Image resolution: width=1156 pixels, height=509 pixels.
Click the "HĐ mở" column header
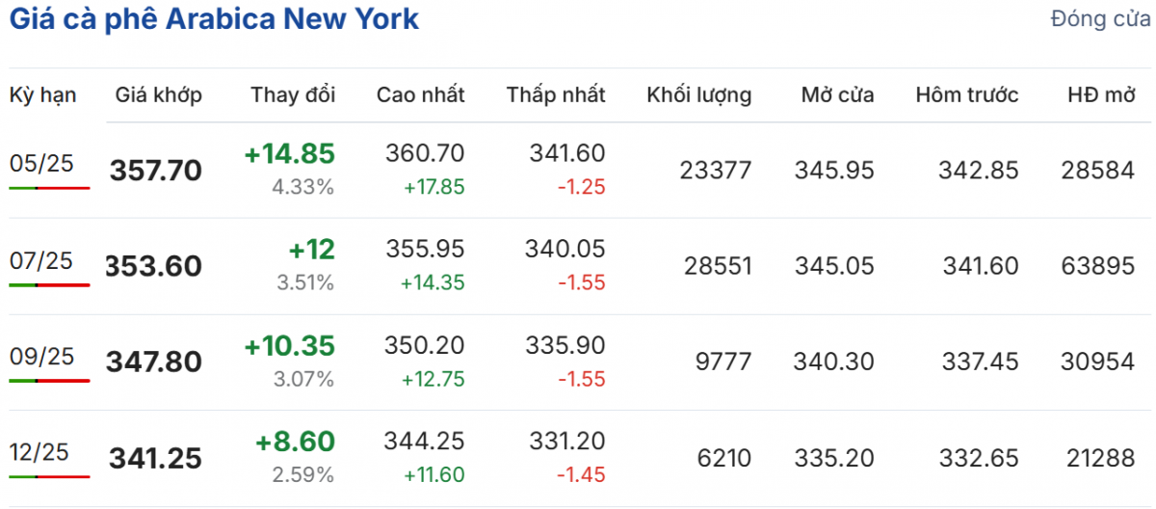click(x=1101, y=94)
